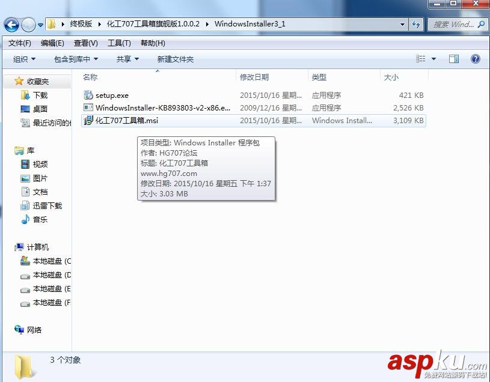Click the 收藏夹 star icon
Image resolution: width=490 pixels, height=382 pixels.
point(19,81)
